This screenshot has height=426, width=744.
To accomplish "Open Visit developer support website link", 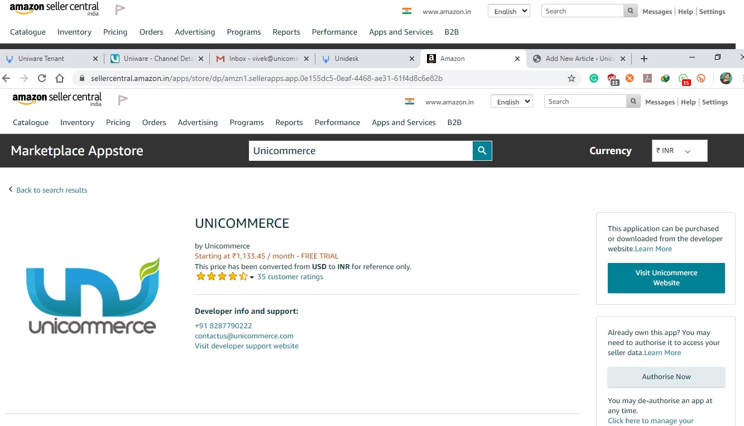I will [x=247, y=346].
